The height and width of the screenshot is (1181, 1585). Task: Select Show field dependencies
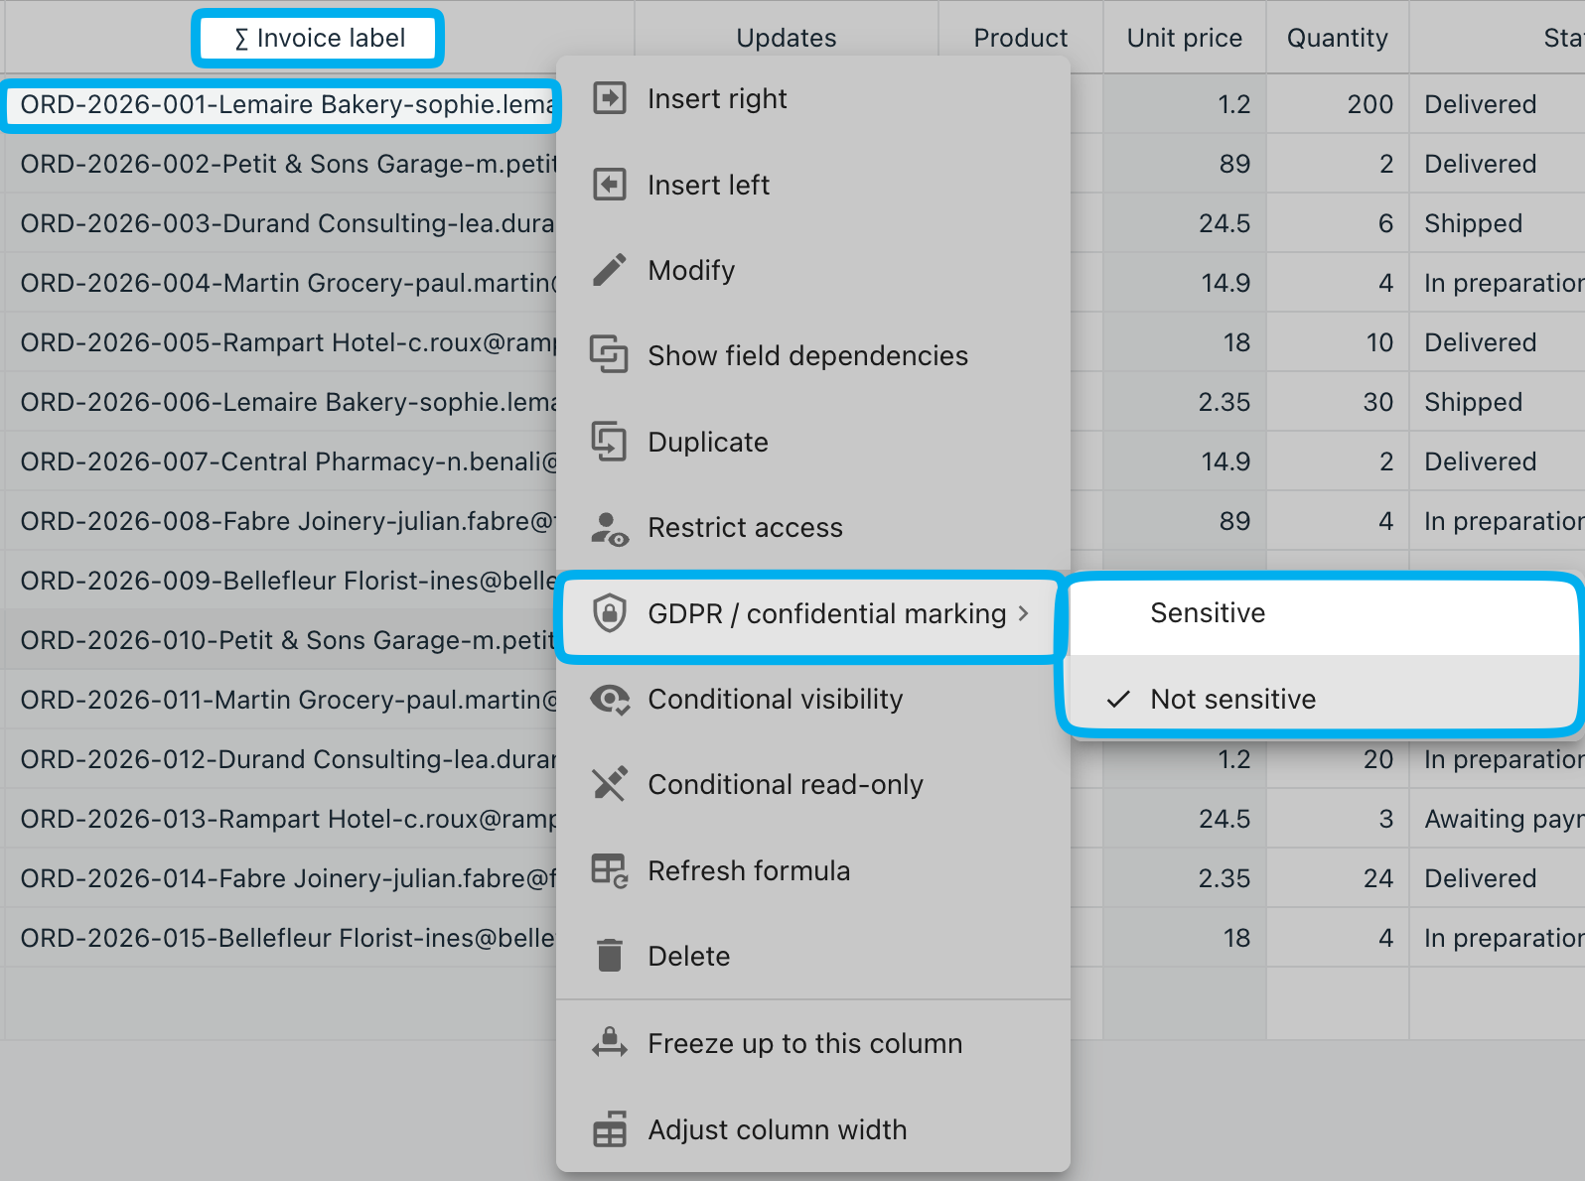pos(813,355)
